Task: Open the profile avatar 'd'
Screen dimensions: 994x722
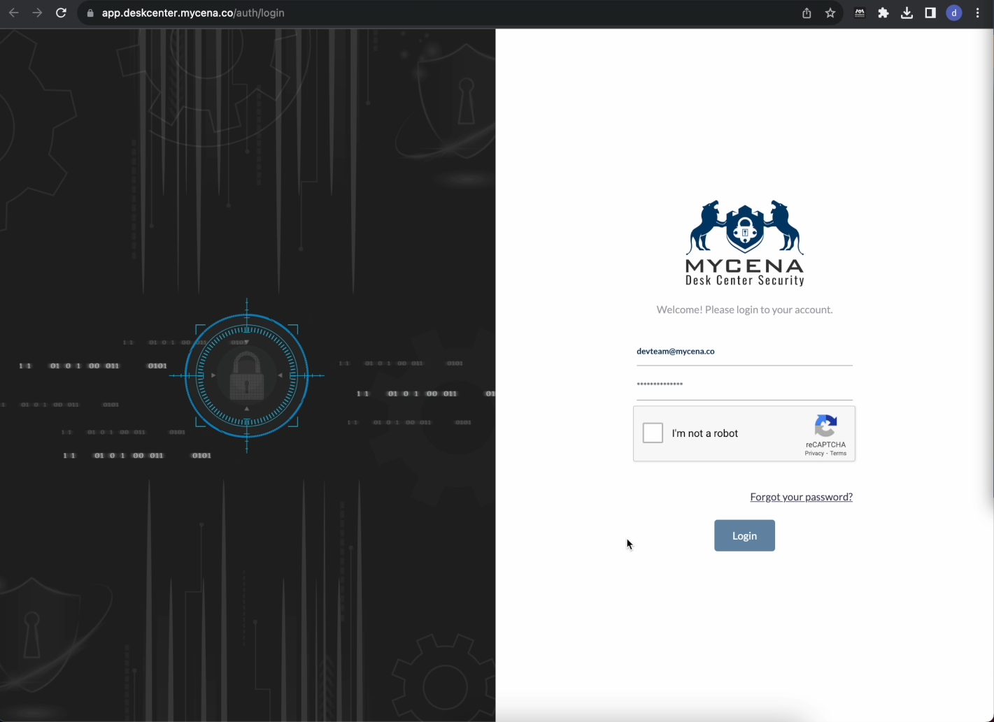Action: point(954,13)
